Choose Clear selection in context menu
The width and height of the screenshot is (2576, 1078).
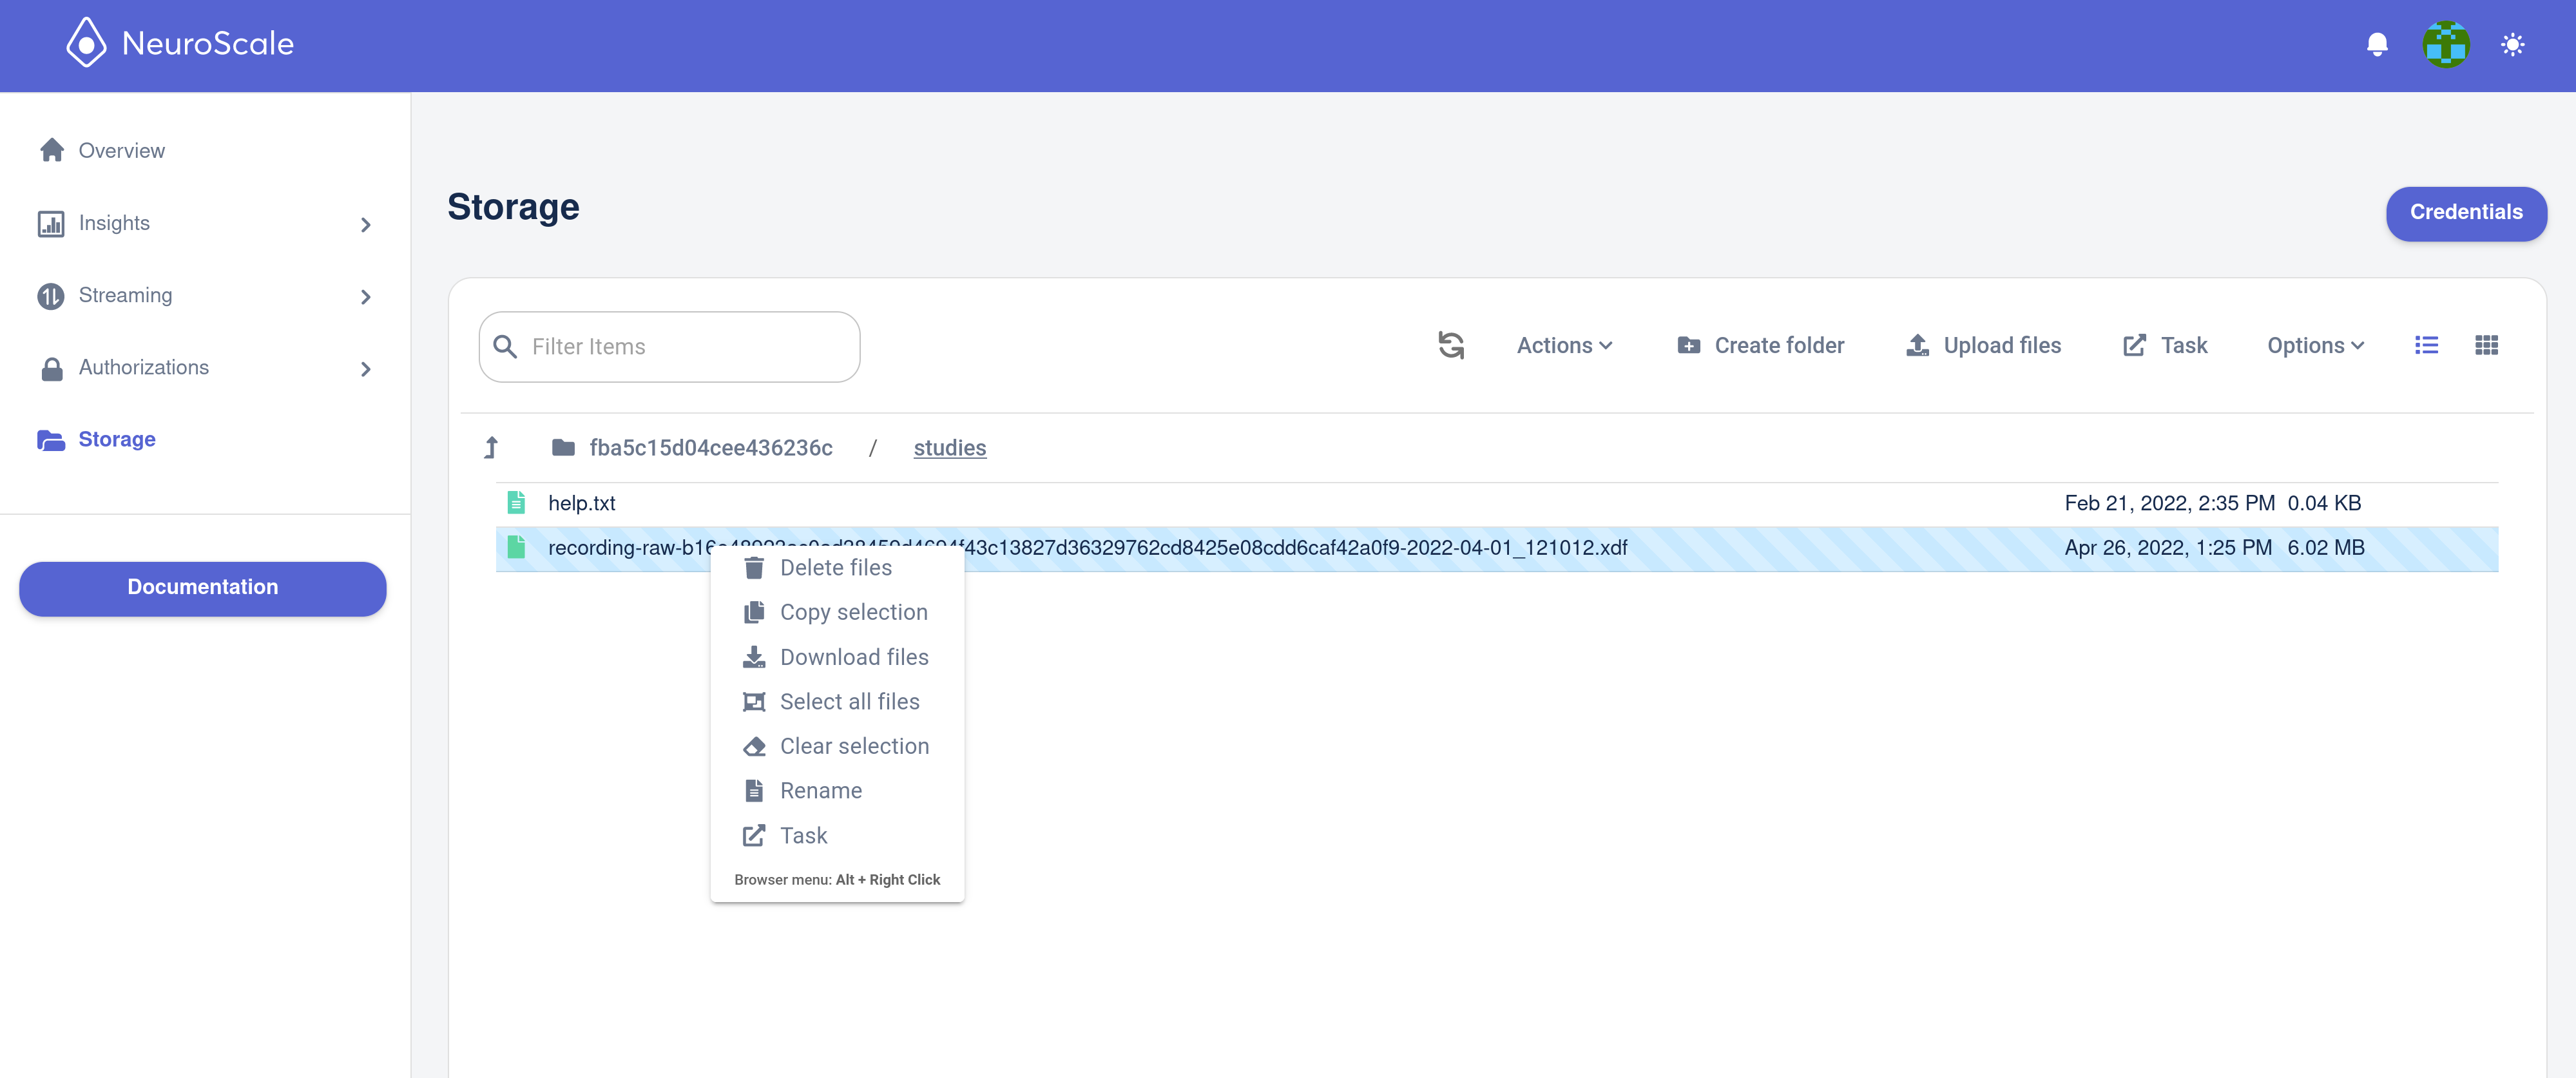point(837,747)
